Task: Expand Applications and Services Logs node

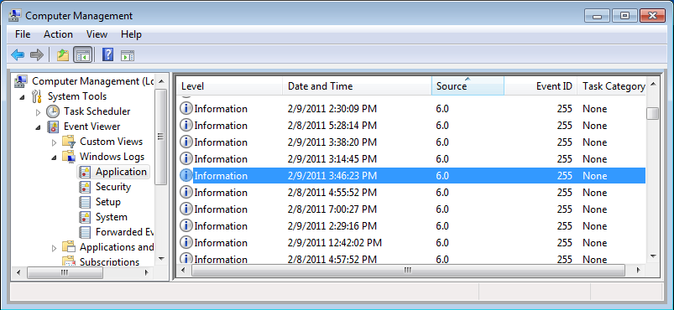Action: pos(55,247)
